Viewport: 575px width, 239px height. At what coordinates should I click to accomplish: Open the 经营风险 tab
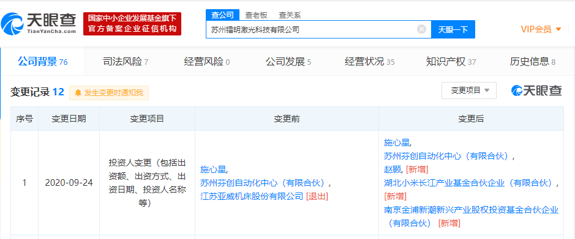(x=207, y=62)
